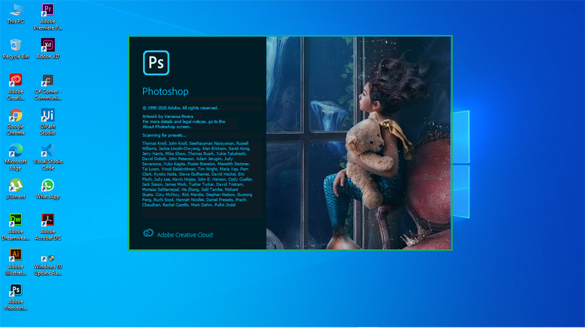The width and height of the screenshot is (585, 328).
Task: Click the copyright 1990-2020 Adobe line
Action: (180, 108)
